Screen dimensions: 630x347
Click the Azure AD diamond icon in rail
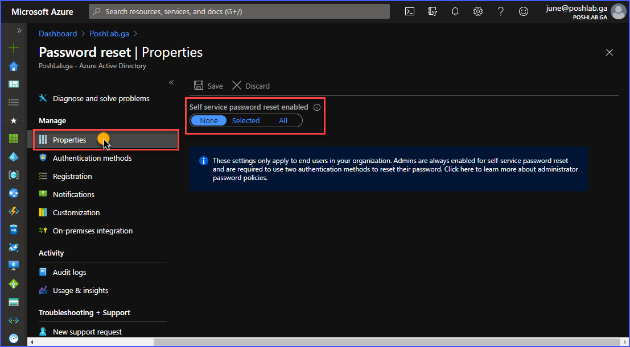[x=14, y=156]
